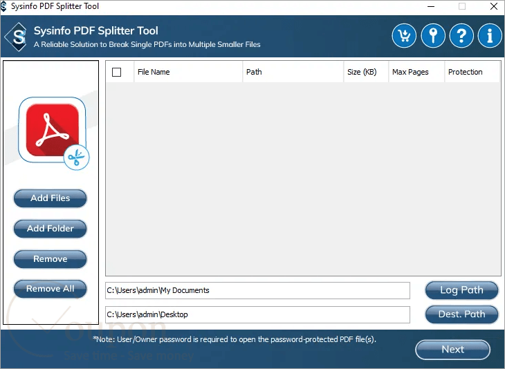Click the Add Files button
This screenshot has width=505, height=369.
[50, 198]
